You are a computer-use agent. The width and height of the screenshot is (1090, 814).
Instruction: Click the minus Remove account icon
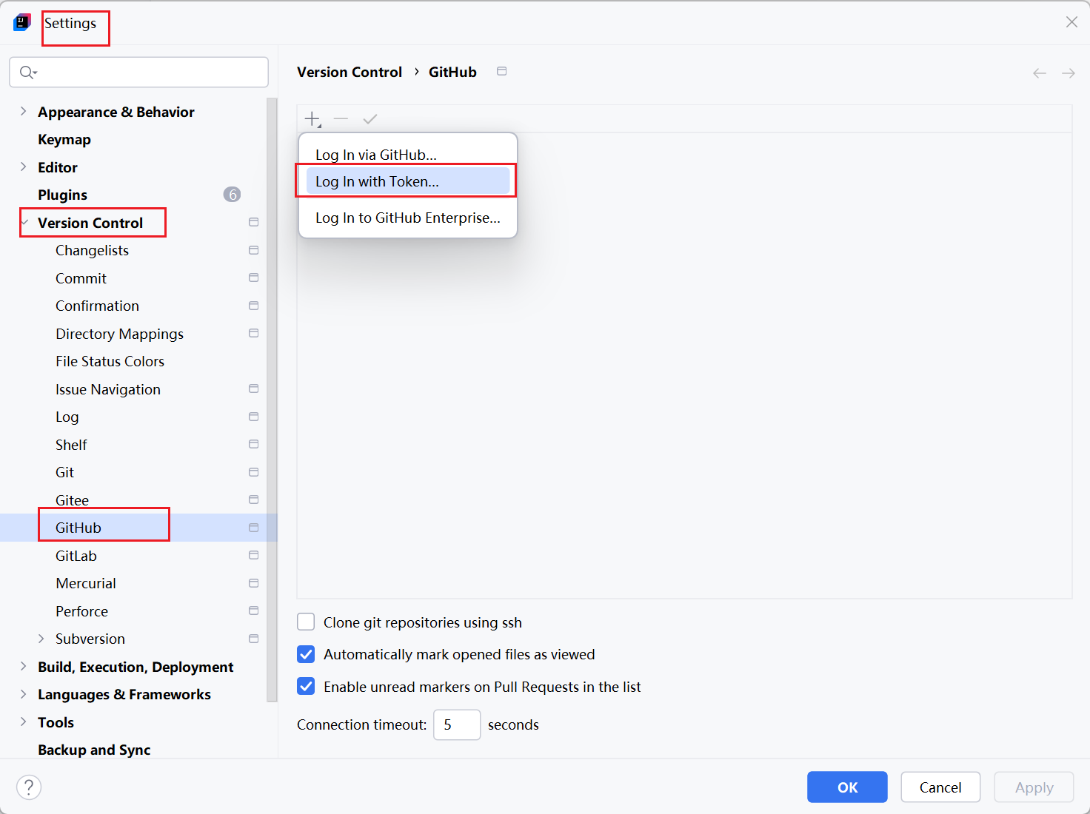(341, 118)
